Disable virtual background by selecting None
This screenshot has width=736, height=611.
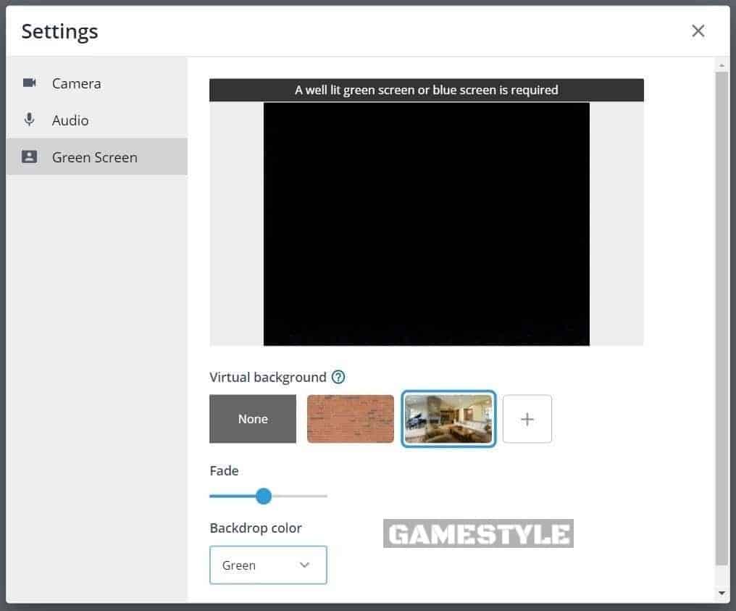pyautogui.click(x=252, y=418)
